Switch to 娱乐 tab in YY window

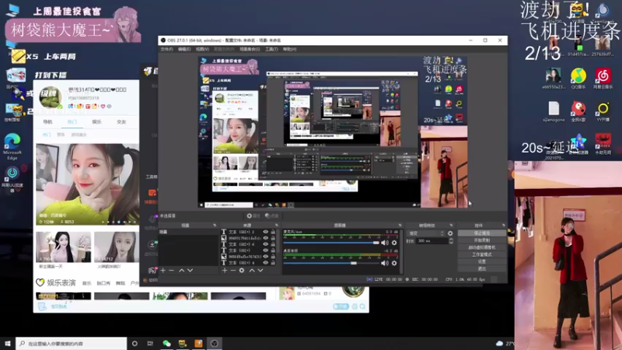[96, 122]
